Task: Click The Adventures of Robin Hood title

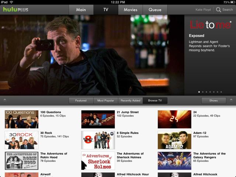Action: 54,155
